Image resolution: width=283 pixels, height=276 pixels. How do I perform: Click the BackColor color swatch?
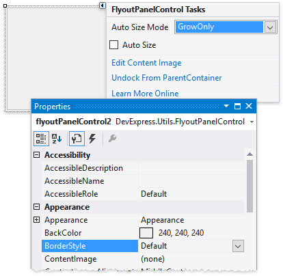146,233
